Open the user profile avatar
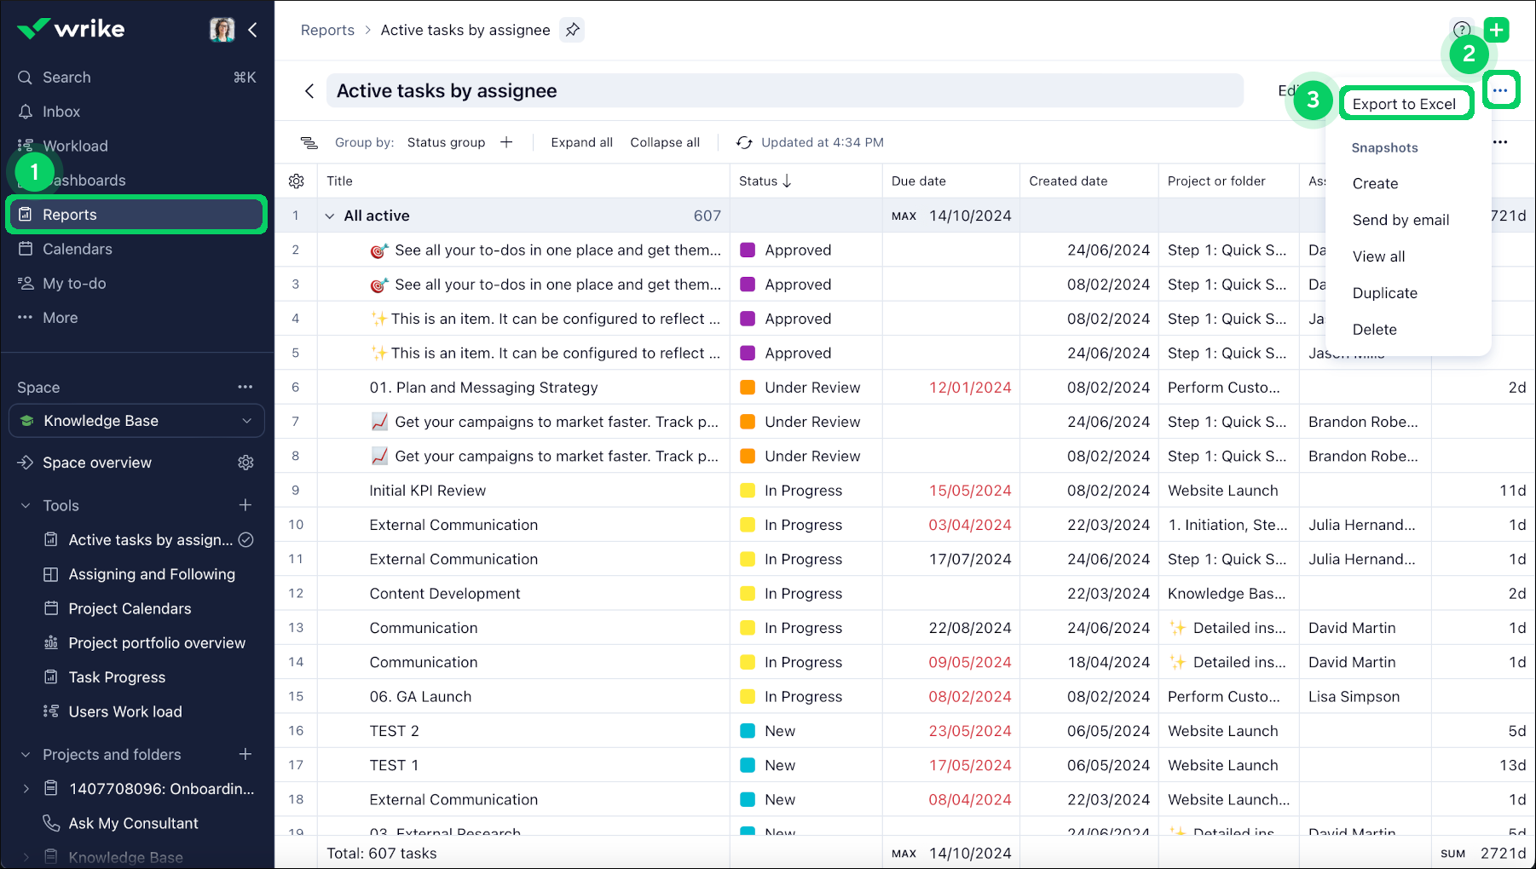This screenshot has height=869, width=1536. click(222, 30)
